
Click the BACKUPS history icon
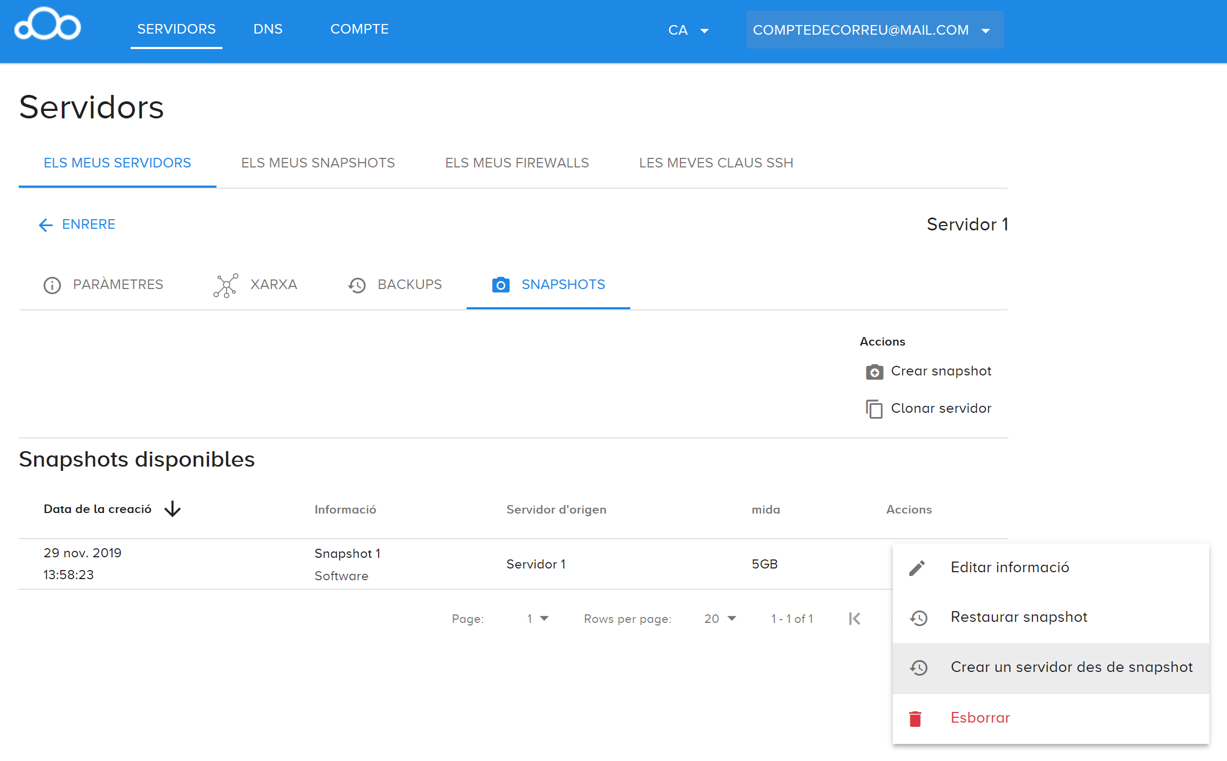click(x=357, y=285)
